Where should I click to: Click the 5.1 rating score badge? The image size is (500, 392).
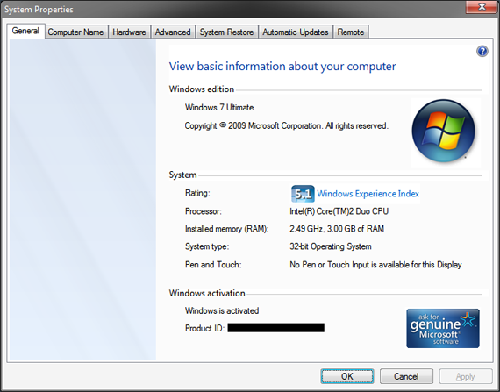point(303,194)
